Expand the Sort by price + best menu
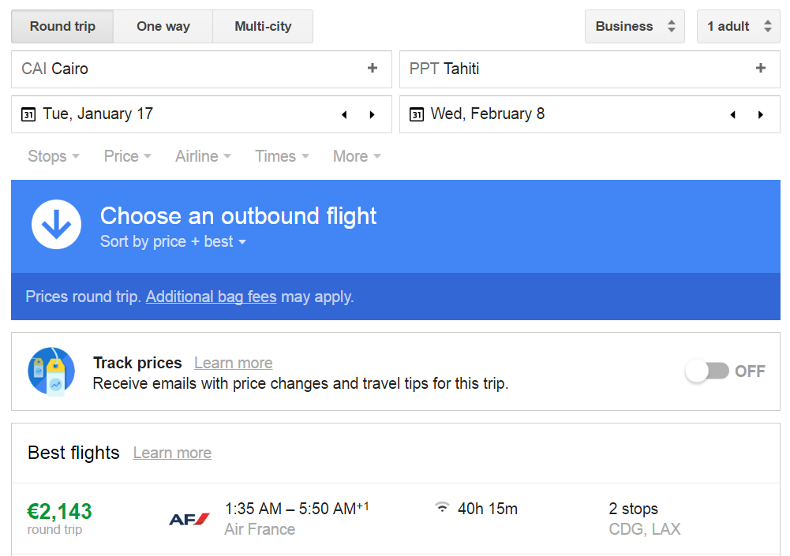 coord(173,242)
